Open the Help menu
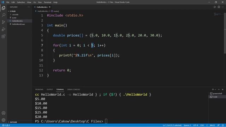This screenshot has height=127, width=226. pyautogui.click(x=55, y=2)
